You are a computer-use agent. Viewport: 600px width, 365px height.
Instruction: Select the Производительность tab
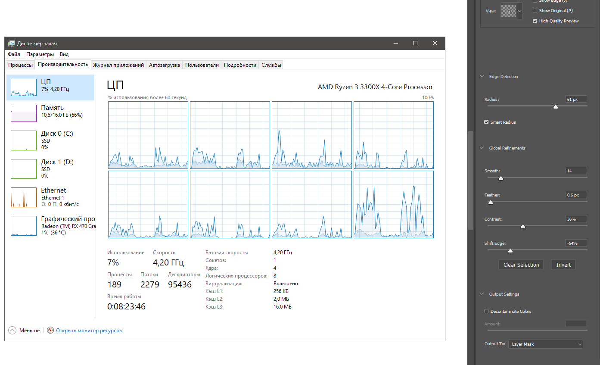[63, 64]
